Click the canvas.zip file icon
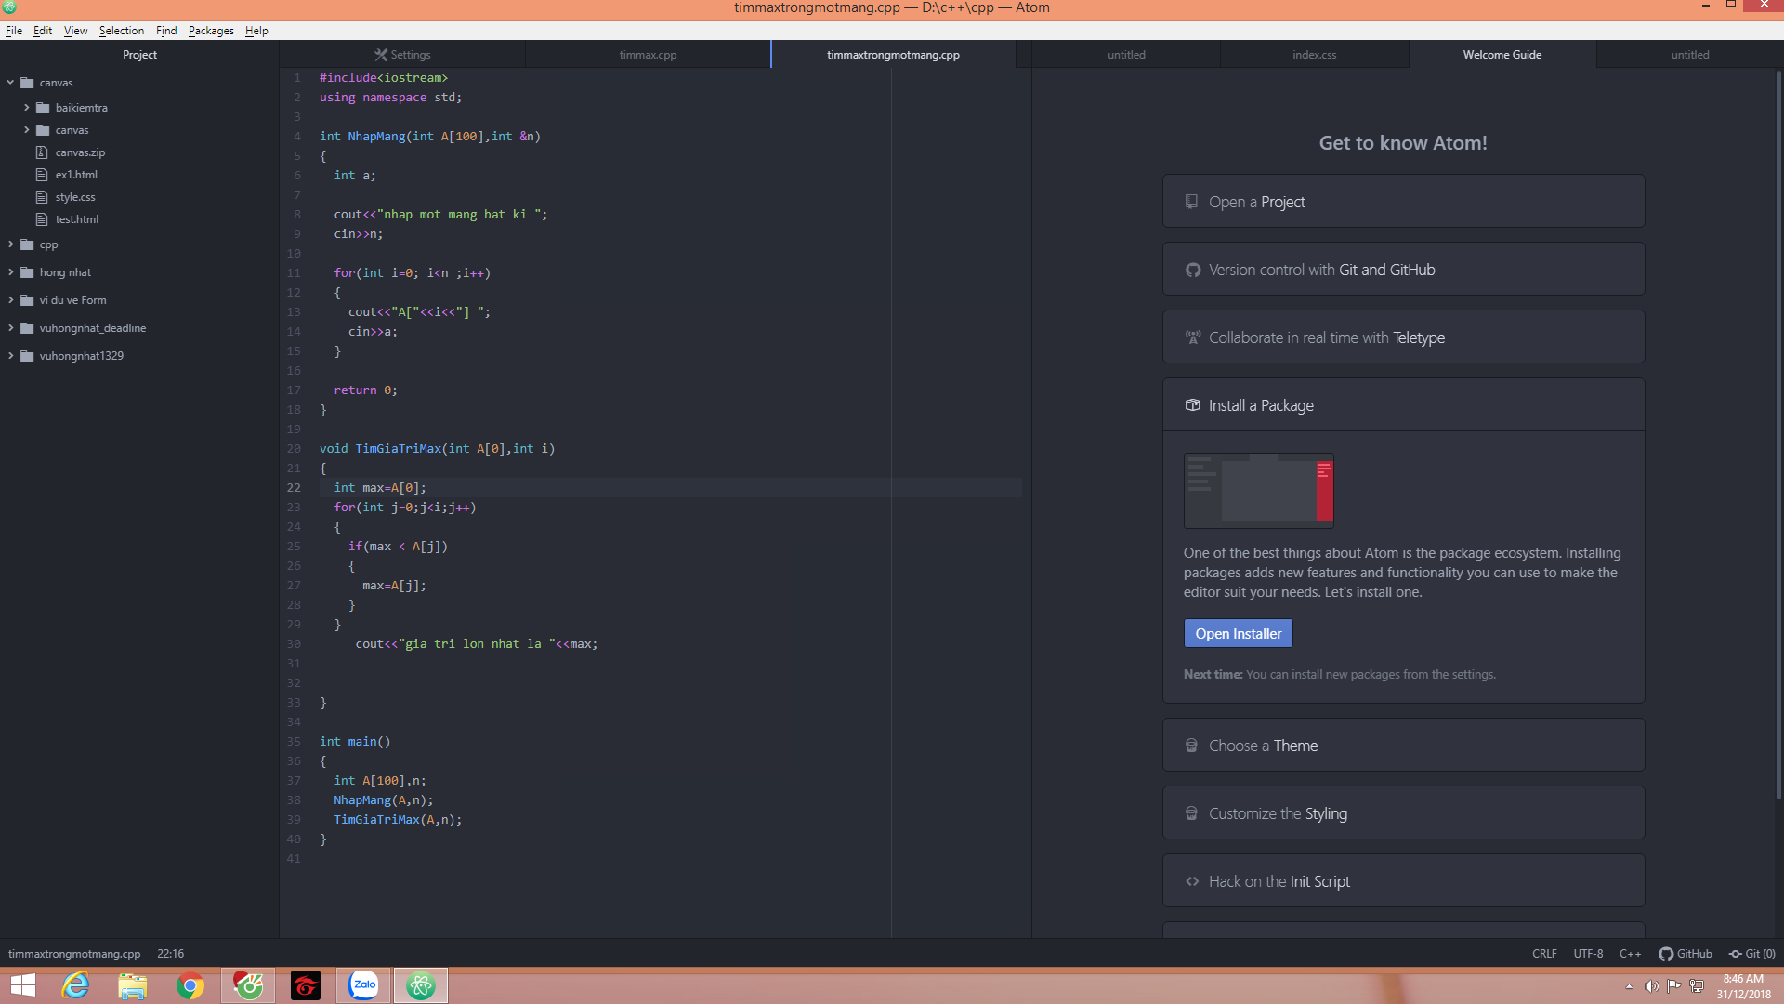Screen dimensions: 1784x1004 click(42, 152)
